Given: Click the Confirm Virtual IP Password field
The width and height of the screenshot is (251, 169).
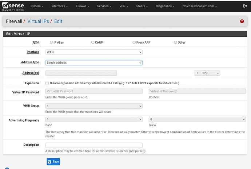Looking at the screenshot, I should point(197,91).
